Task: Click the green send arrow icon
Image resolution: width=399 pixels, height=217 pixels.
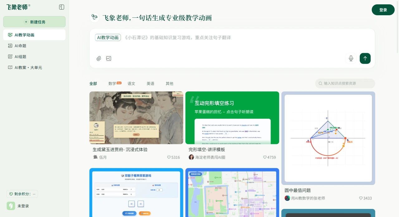Action: 365,58
